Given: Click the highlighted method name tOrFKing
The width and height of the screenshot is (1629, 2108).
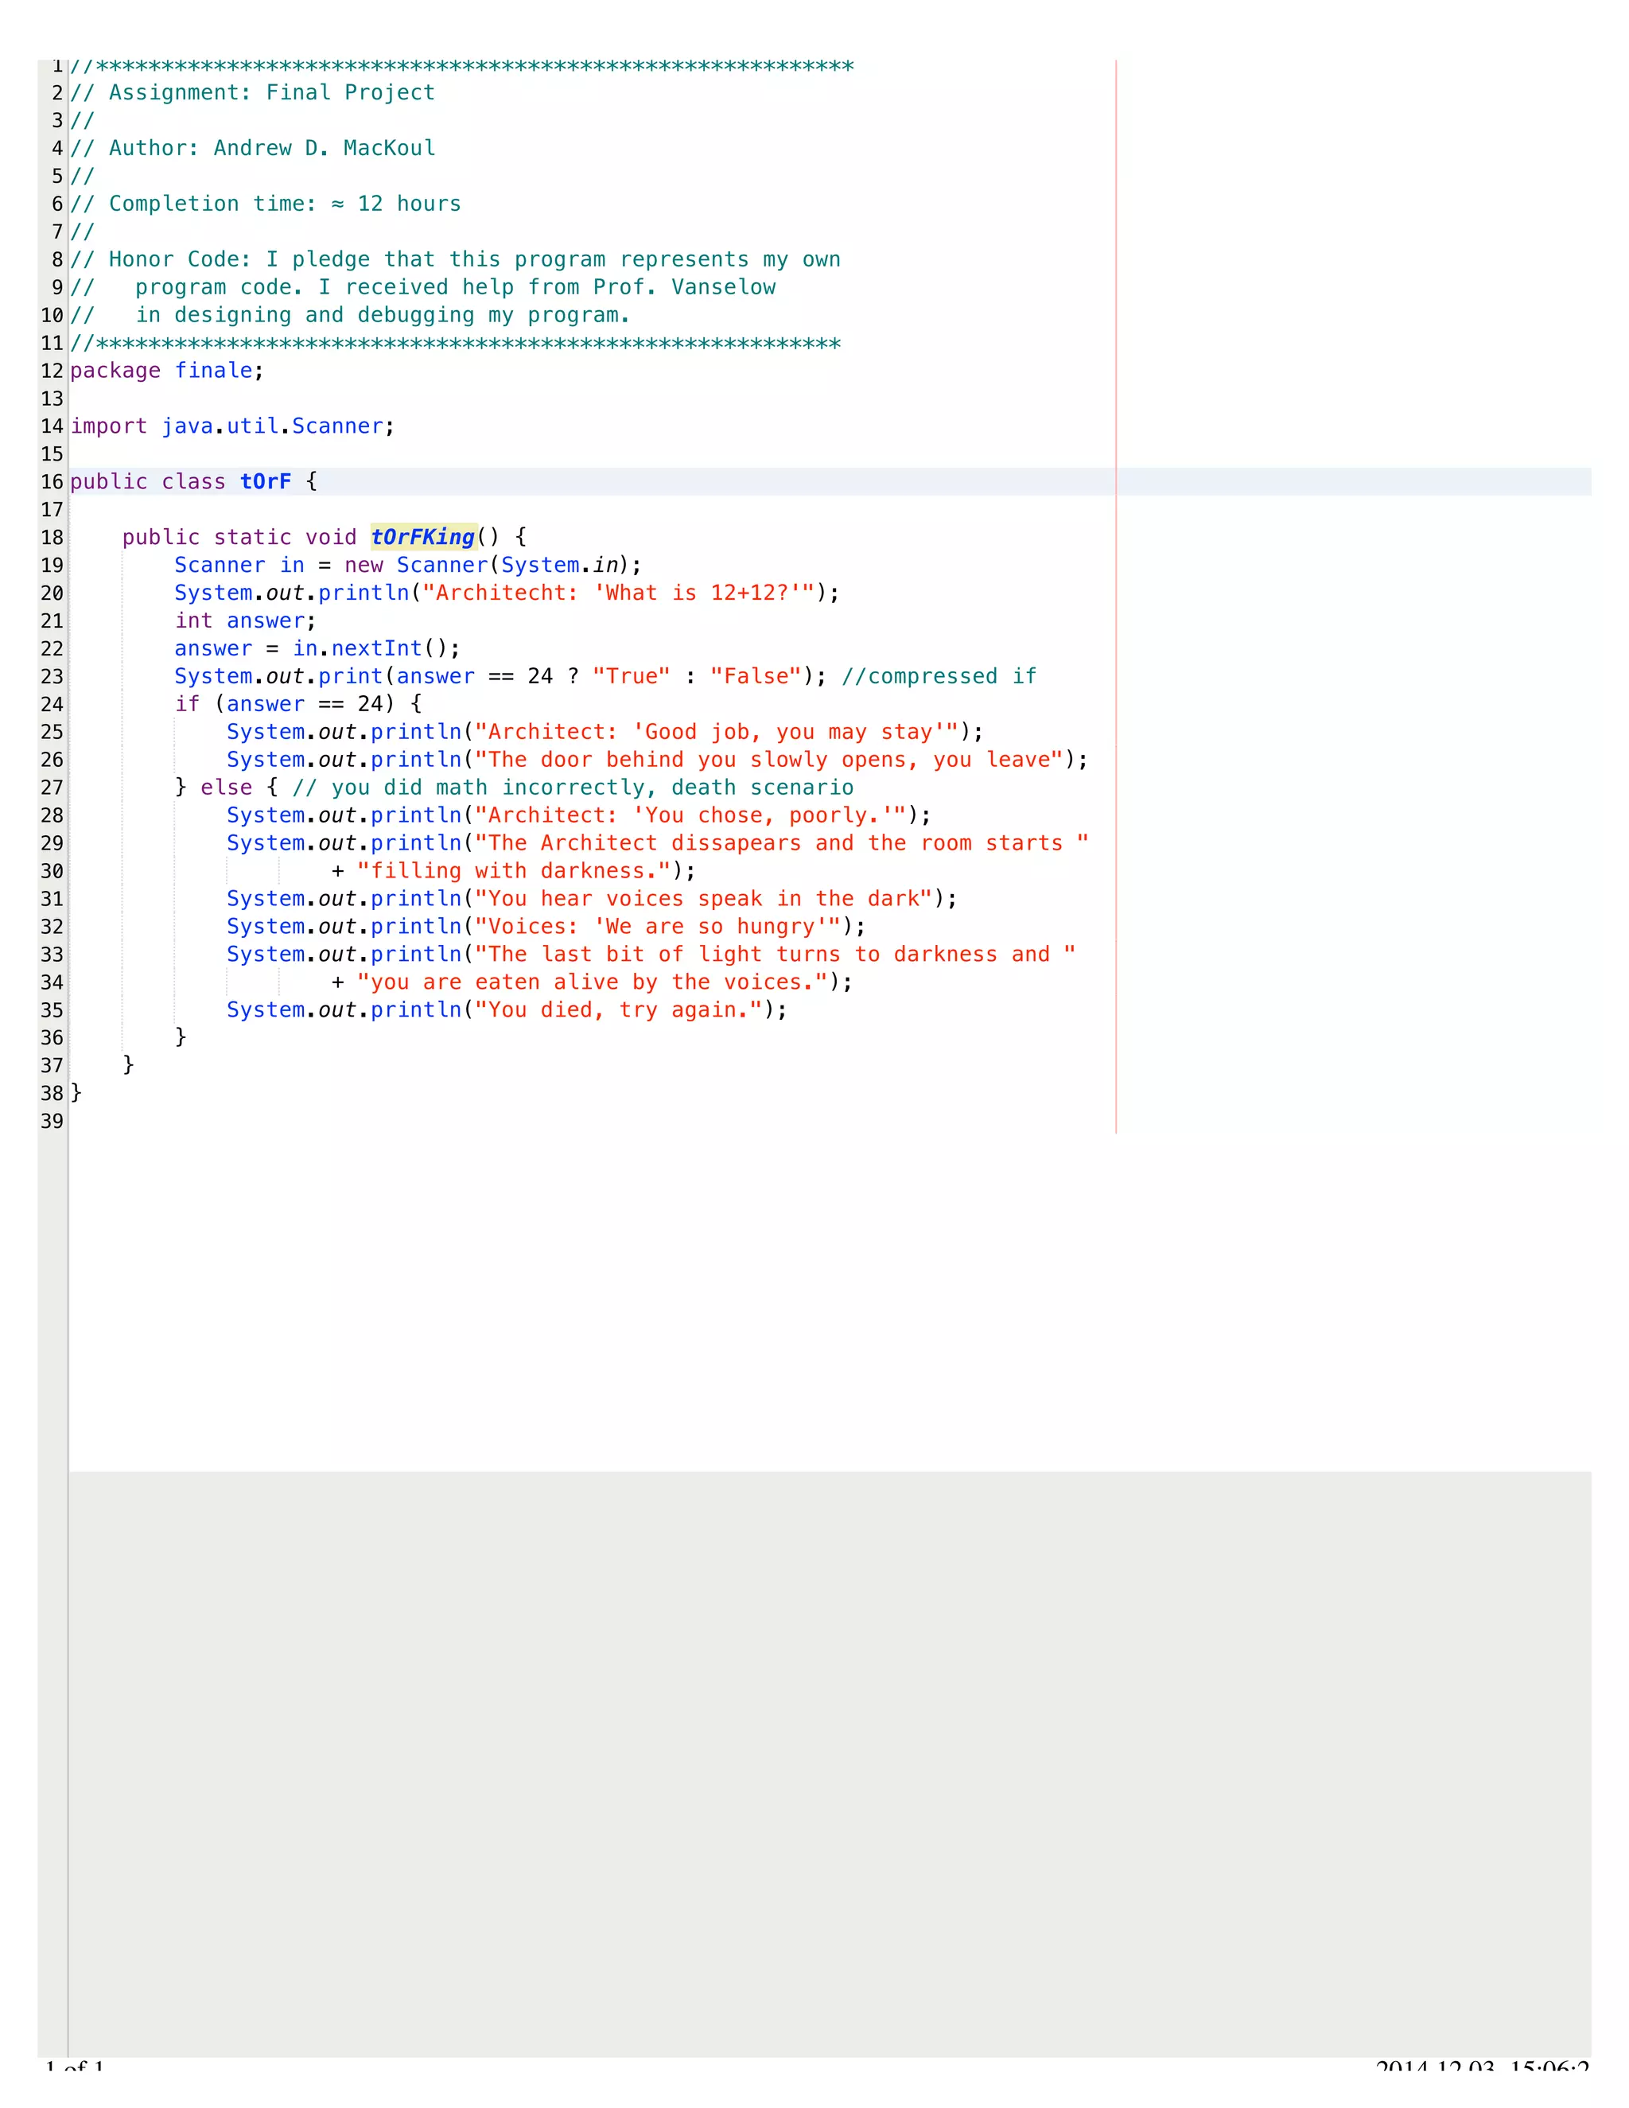Looking at the screenshot, I should click(x=424, y=538).
